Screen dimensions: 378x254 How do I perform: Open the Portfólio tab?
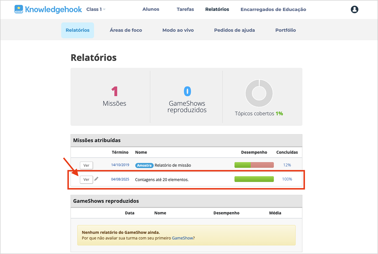pos(286,30)
